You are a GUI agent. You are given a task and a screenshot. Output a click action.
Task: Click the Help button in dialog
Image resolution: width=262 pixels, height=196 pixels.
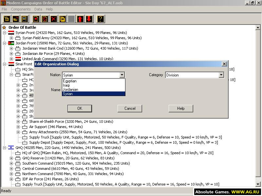click(181, 108)
